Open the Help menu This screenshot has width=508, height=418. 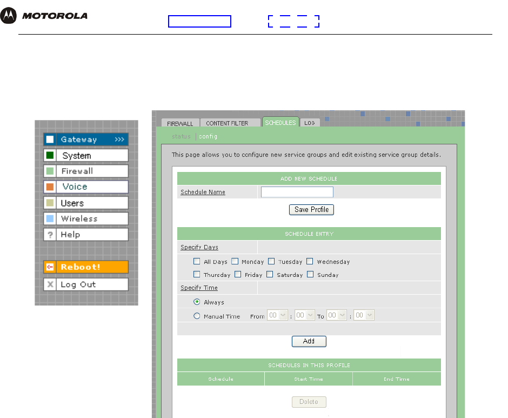(x=86, y=235)
